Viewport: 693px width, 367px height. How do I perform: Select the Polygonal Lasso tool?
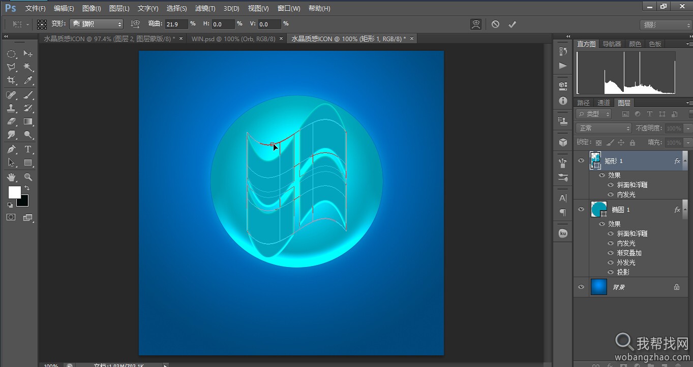click(x=11, y=67)
